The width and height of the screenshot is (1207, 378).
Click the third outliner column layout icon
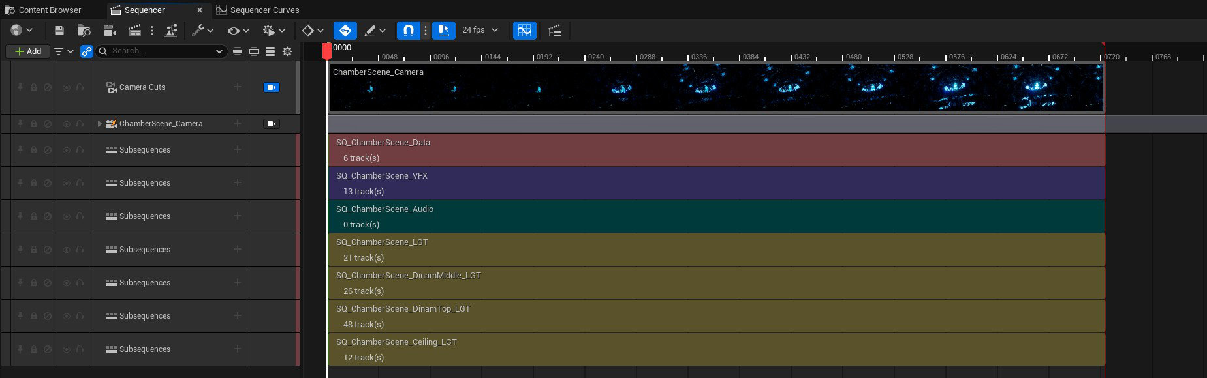coord(270,51)
